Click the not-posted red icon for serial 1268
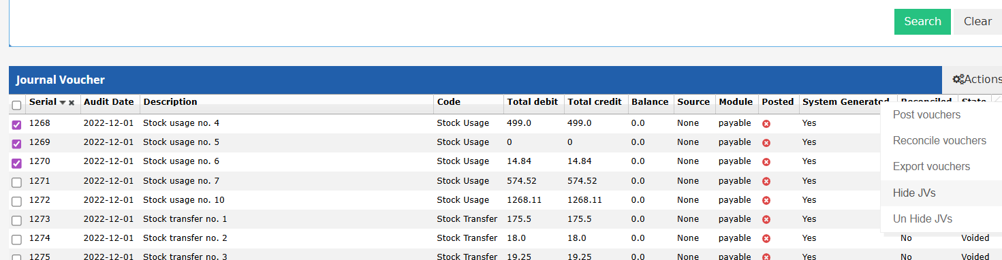This screenshot has width=1002, height=260. pos(766,124)
